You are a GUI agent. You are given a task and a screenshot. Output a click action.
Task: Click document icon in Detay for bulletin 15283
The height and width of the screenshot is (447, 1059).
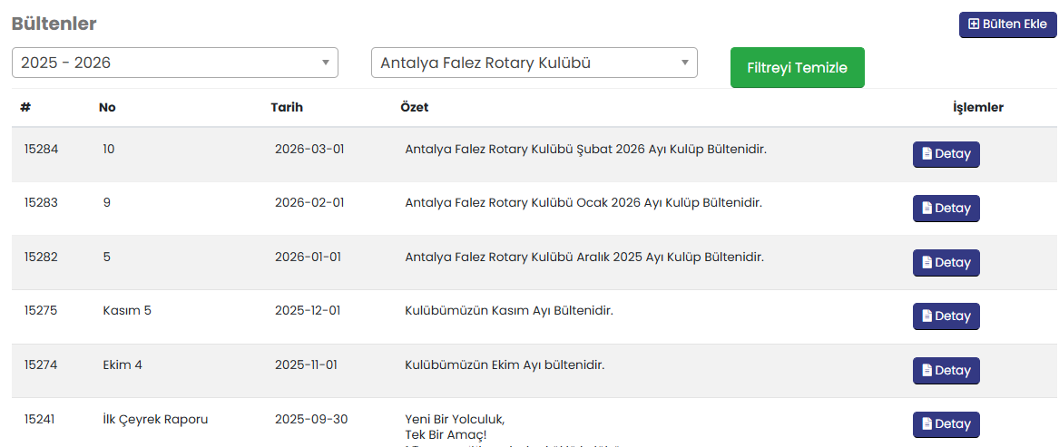point(927,209)
